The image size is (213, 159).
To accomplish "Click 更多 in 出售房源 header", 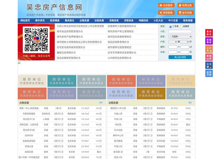I will coord(101,103).
